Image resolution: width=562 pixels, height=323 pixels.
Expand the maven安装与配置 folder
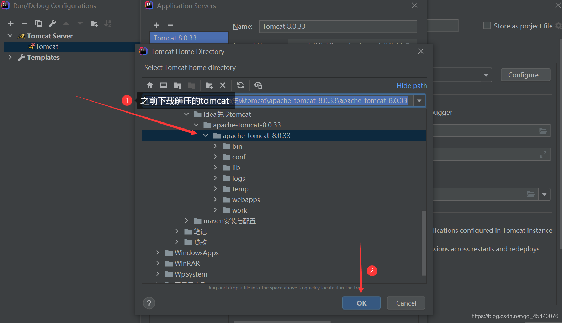click(186, 221)
